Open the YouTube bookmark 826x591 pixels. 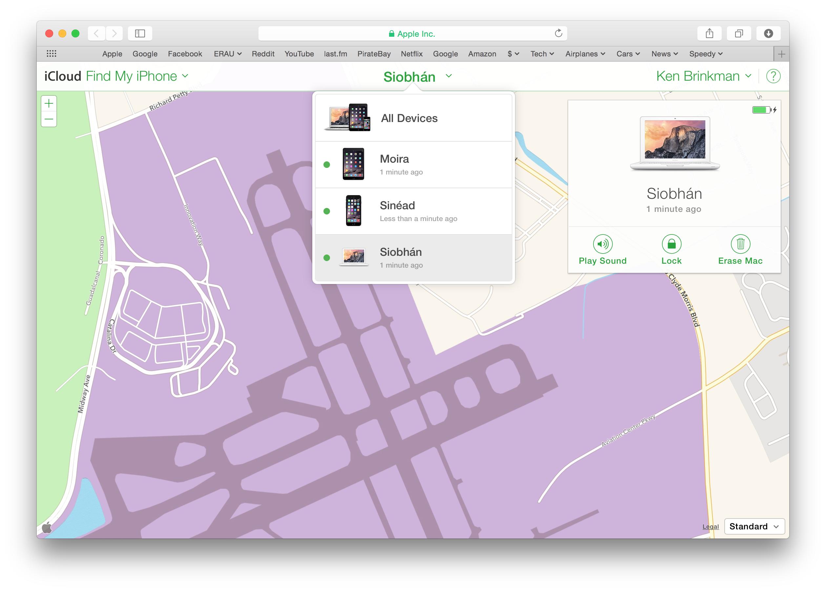click(x=299, y=54)
